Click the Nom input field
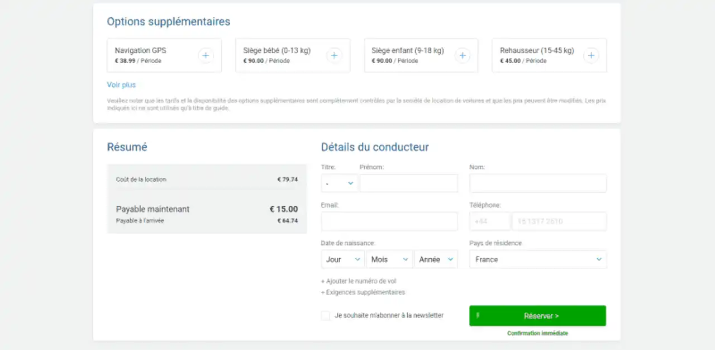715x350 pixels. (537, 183)
